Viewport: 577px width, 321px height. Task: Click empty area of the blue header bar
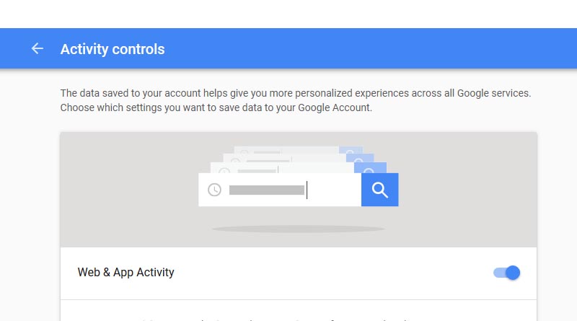pos(368,48)
